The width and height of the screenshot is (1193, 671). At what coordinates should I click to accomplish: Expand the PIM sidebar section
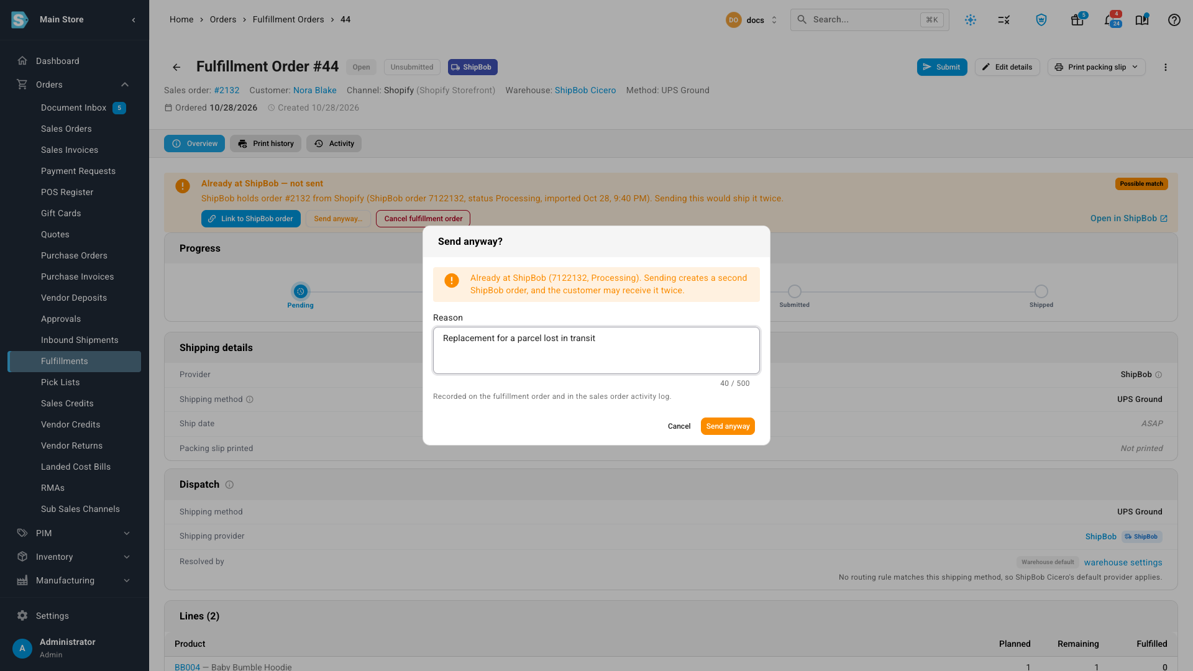coord(127,533)
